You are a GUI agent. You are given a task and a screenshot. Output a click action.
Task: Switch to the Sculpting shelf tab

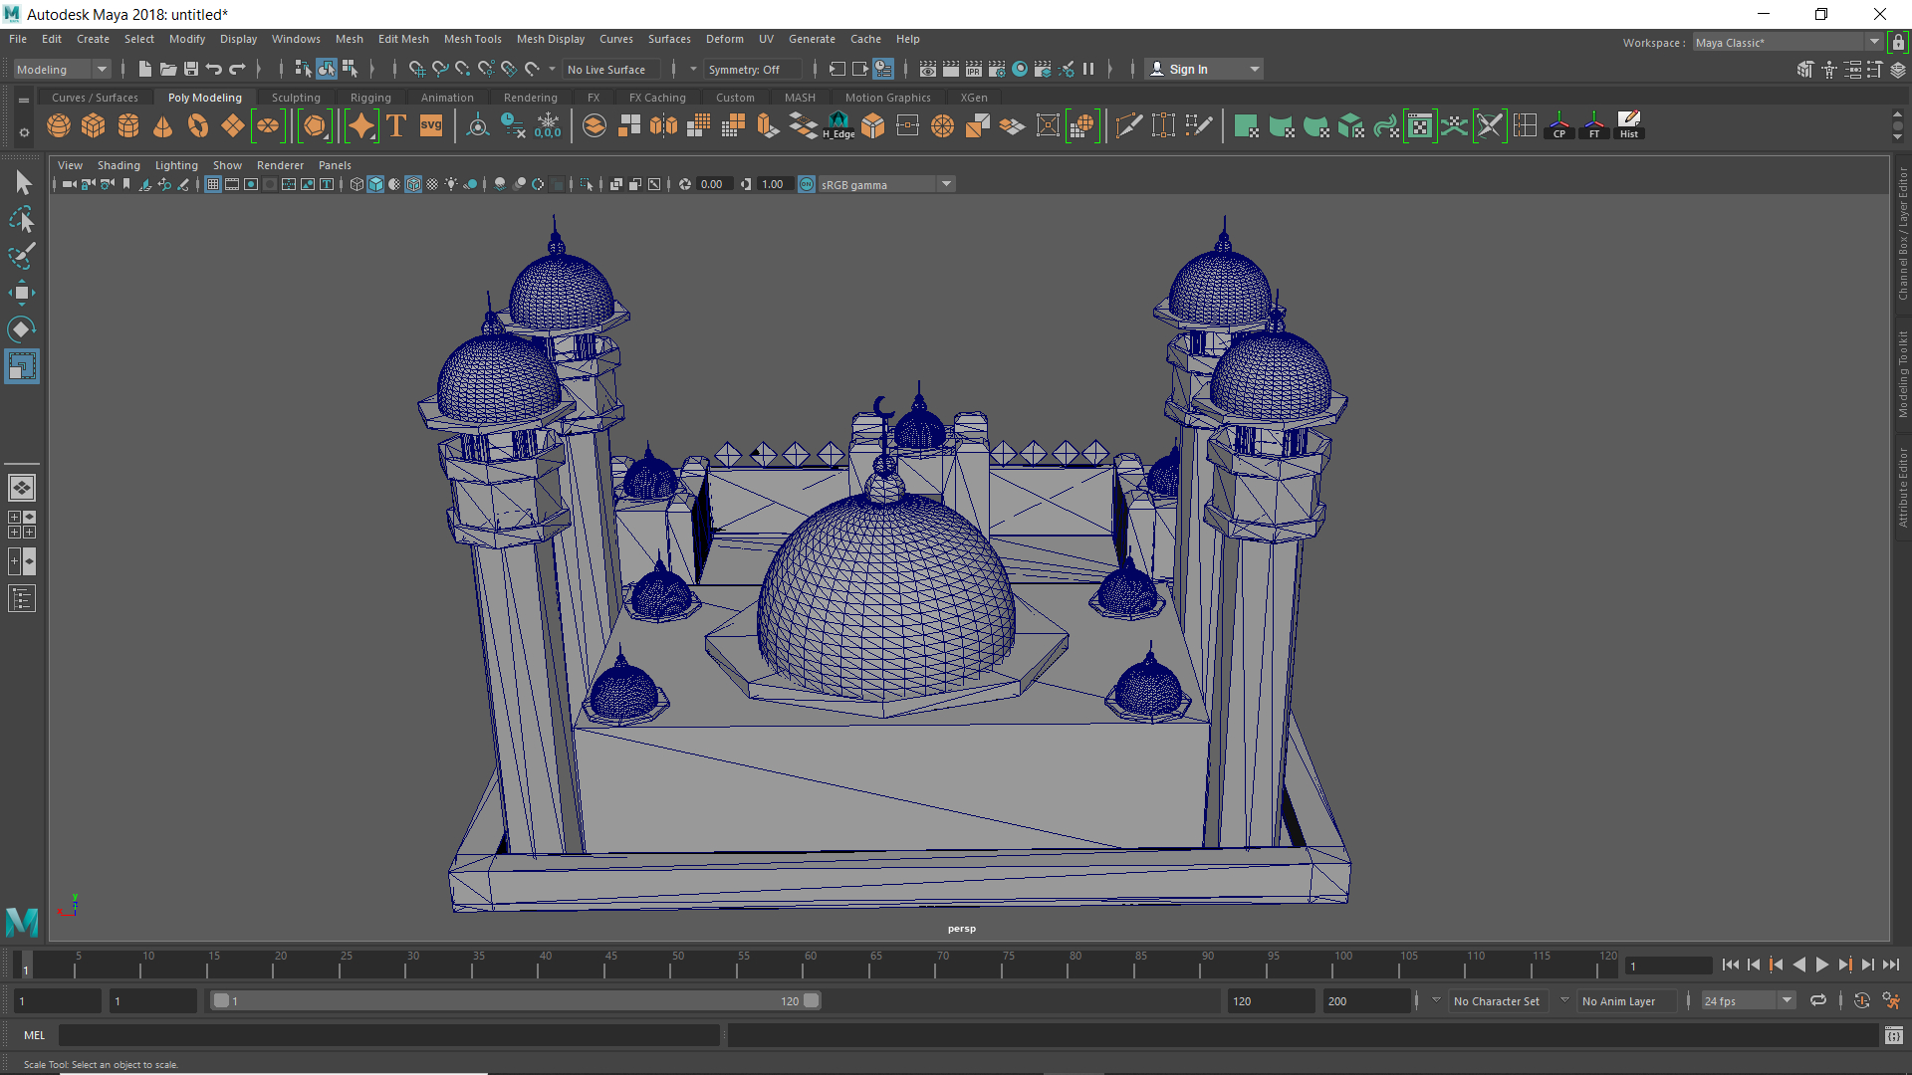[x=296, y=97]
